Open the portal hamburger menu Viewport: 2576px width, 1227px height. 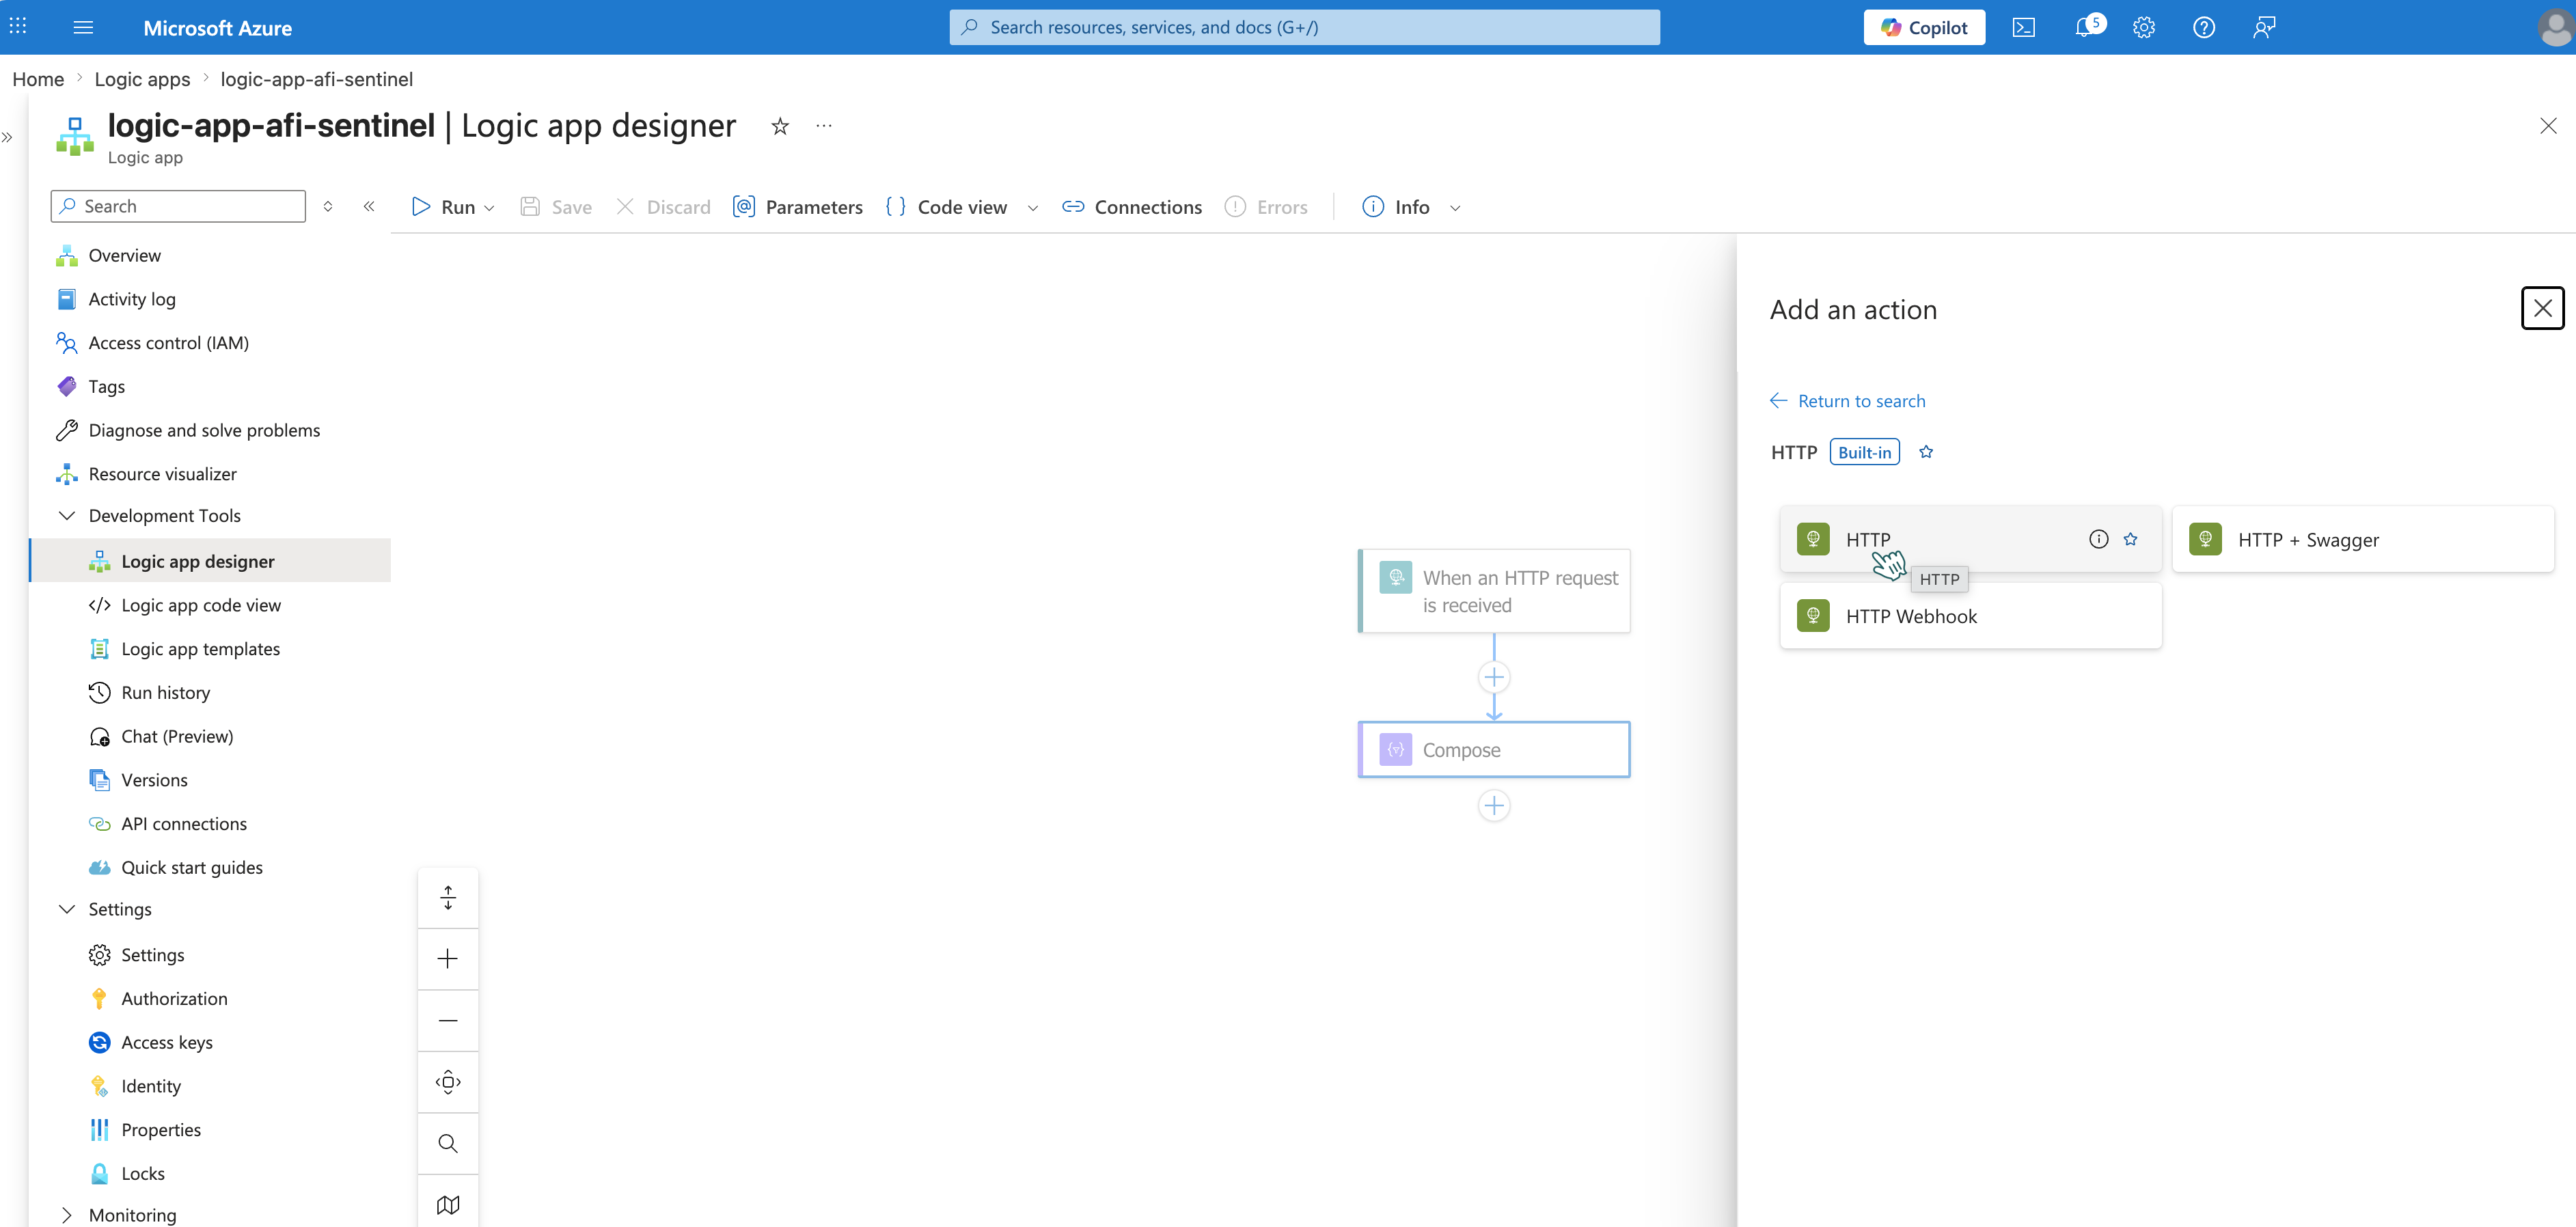point(83,27)
